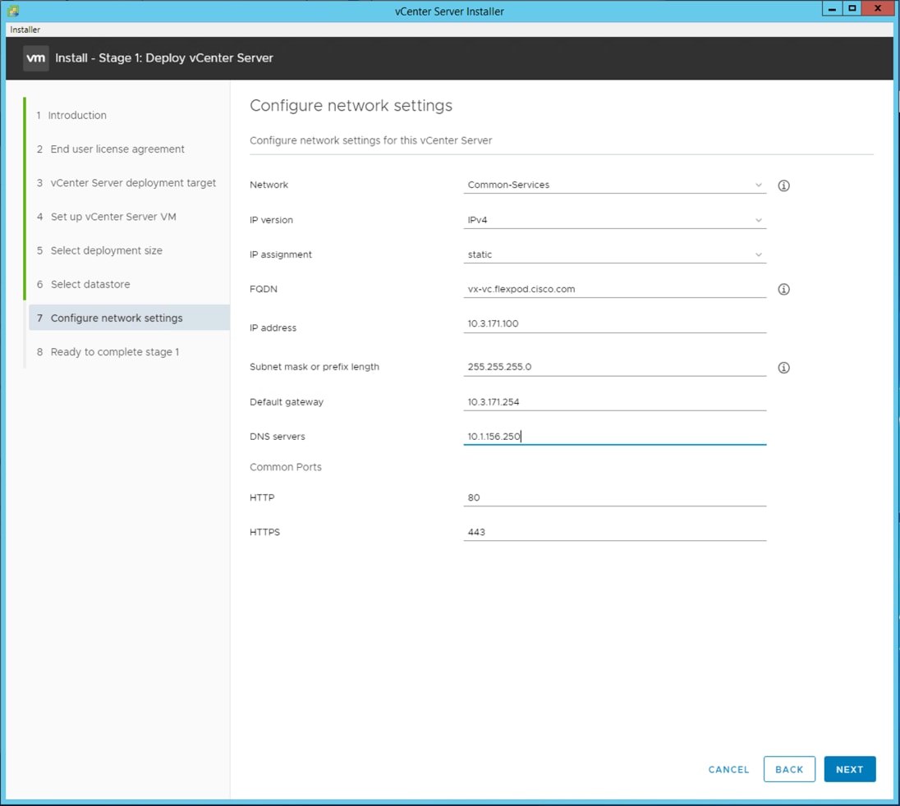Open the Network dropdown showing Common-Services
Image resolution: width=900 pixels, height=806 pixels.
(x=615, y=185)
